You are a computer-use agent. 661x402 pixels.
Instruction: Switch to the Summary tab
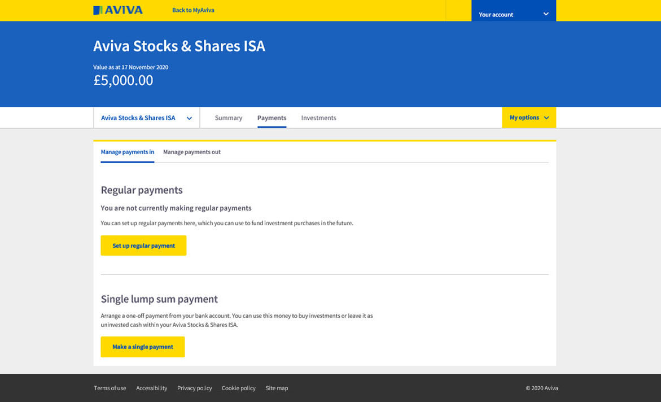tap(229, 117)
